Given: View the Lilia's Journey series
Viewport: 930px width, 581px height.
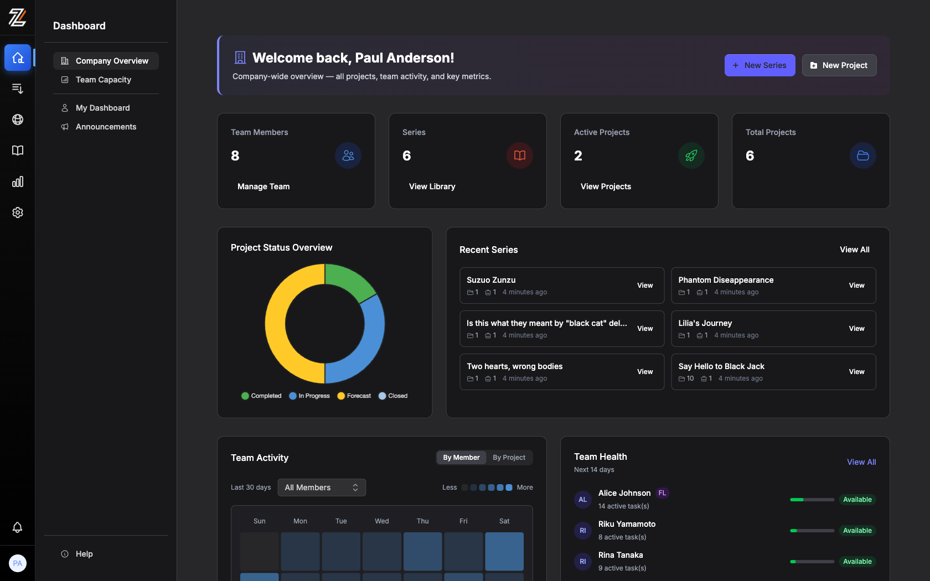Looking at the screenshot, I should 856,329.
